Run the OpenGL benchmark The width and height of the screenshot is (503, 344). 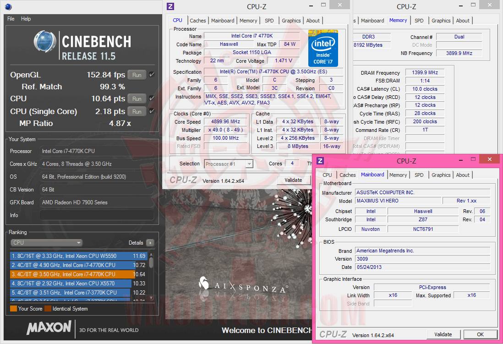tap(137, 75)
